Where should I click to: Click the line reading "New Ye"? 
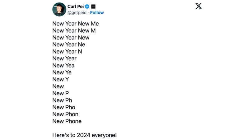[x=62, y=72]
